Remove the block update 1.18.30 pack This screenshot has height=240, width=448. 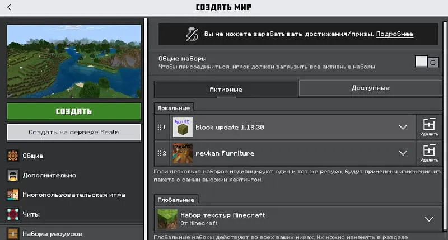click(x=429, y=128)
